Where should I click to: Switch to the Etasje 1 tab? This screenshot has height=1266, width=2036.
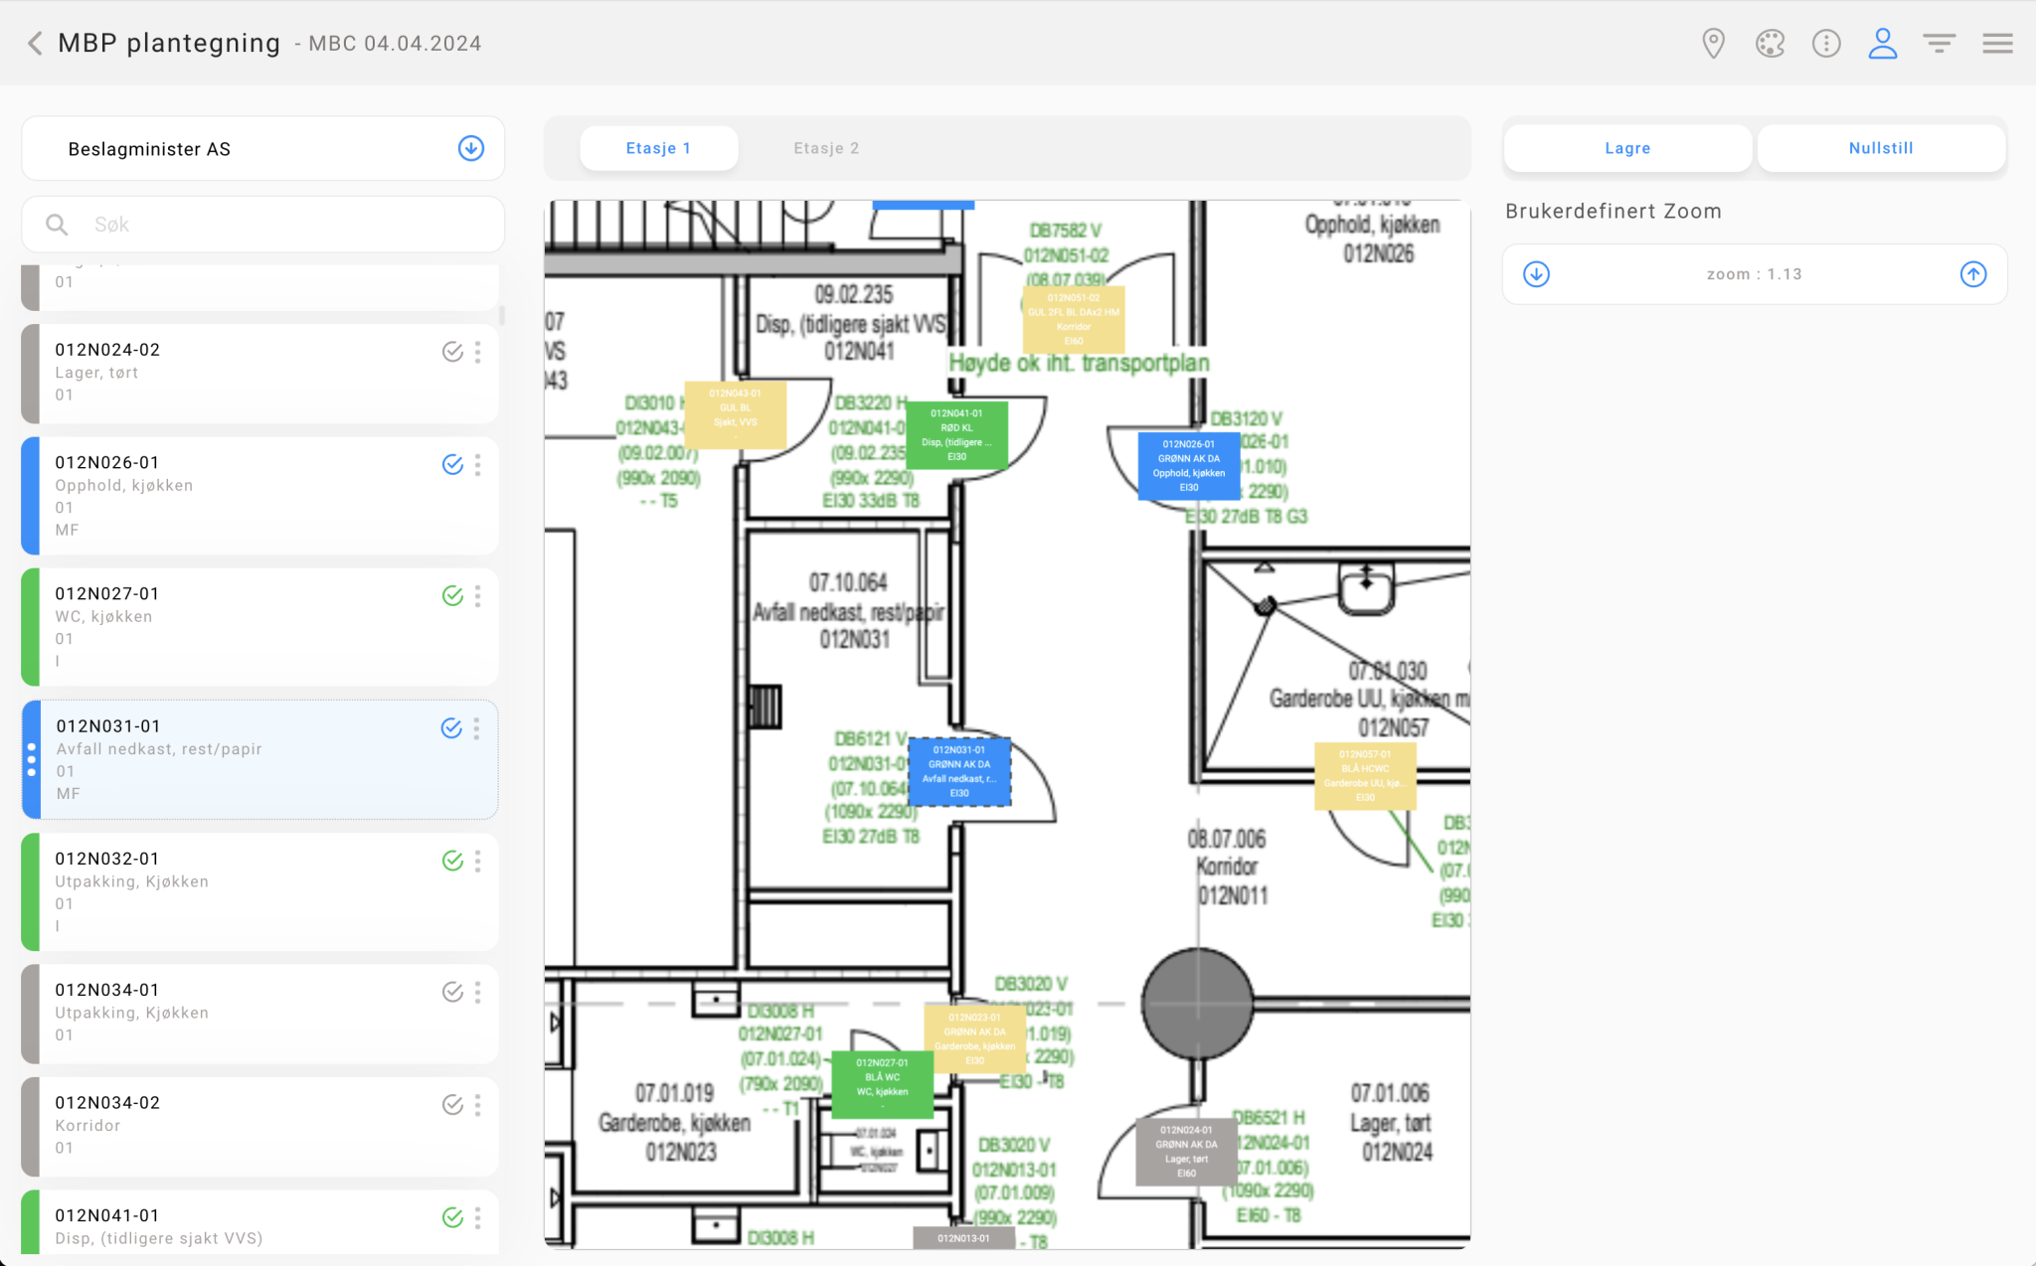pos(658,148)
